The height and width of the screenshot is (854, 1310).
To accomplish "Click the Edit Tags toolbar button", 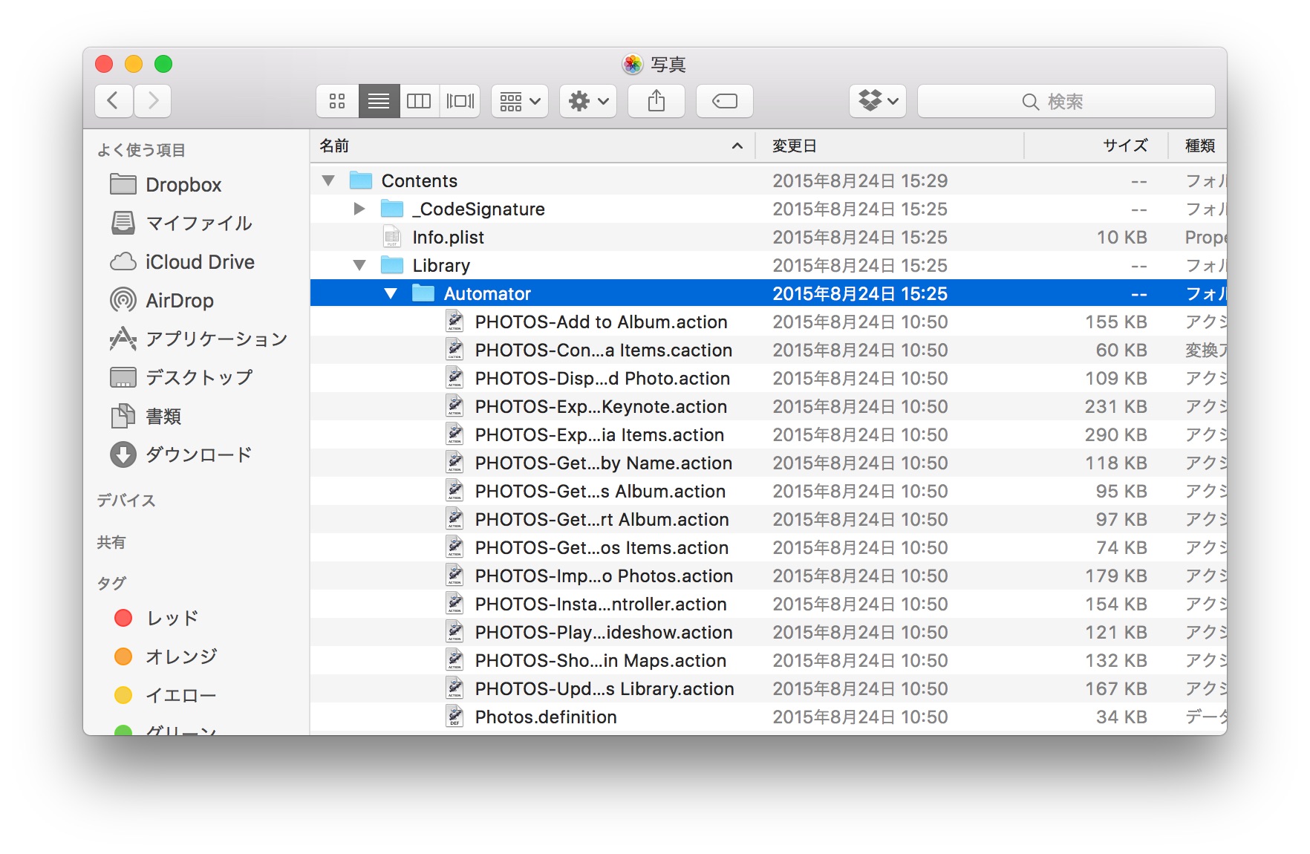I will [725, 101].
